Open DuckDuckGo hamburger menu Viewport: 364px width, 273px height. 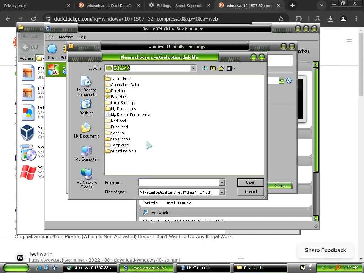349,41
